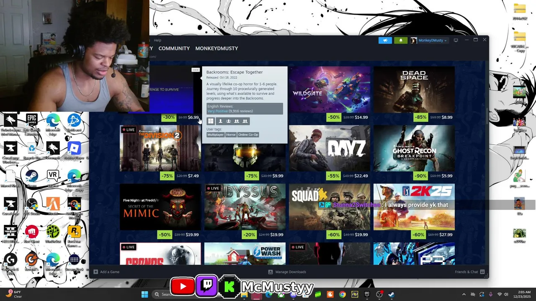Image resolution: width=536 pixels, height=301 pixels.
Task: Open the Squad game capsule
Action: 330,207
